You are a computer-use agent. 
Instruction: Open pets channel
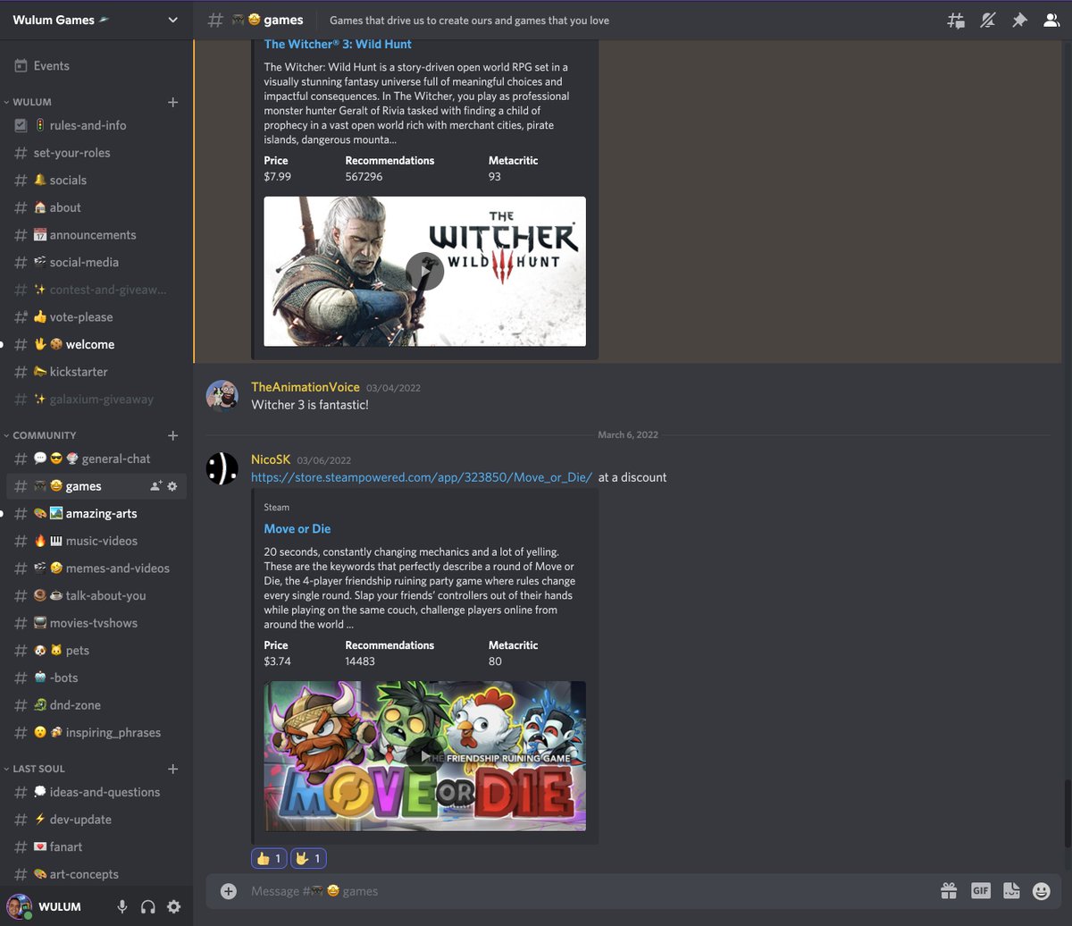96,651
